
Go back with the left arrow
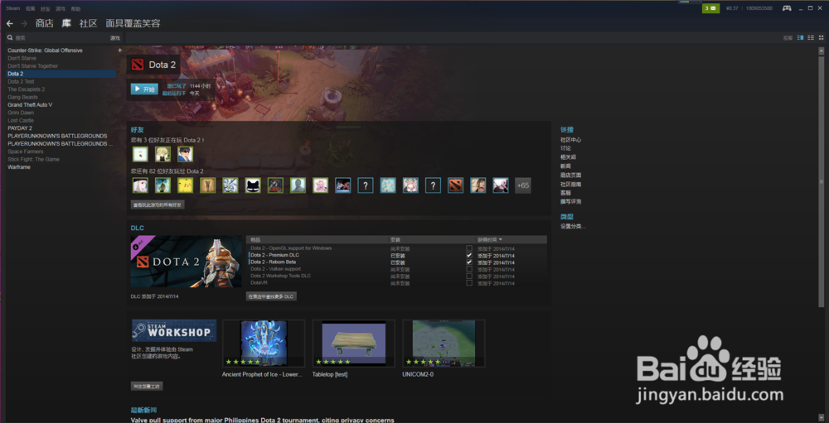(9, 23)
